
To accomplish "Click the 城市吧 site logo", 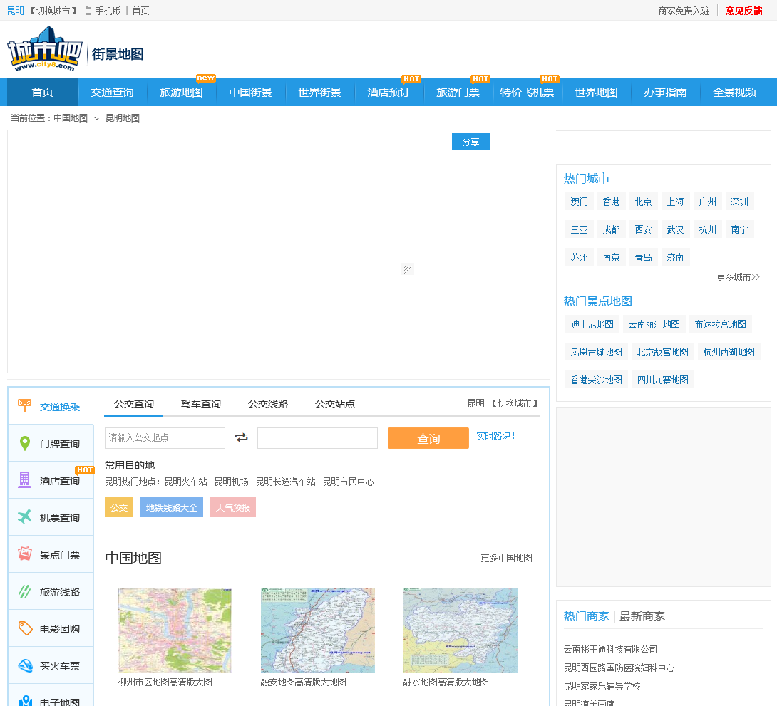I will coord(44,48).
